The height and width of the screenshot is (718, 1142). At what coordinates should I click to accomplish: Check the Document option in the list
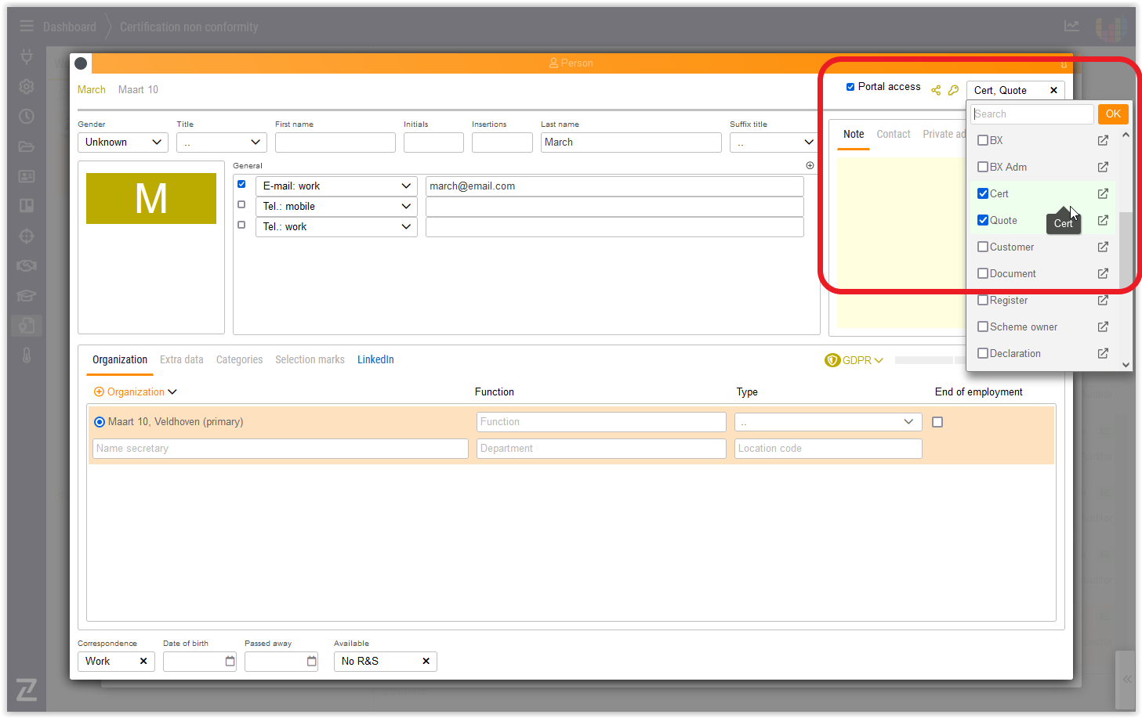coord(983,273)
